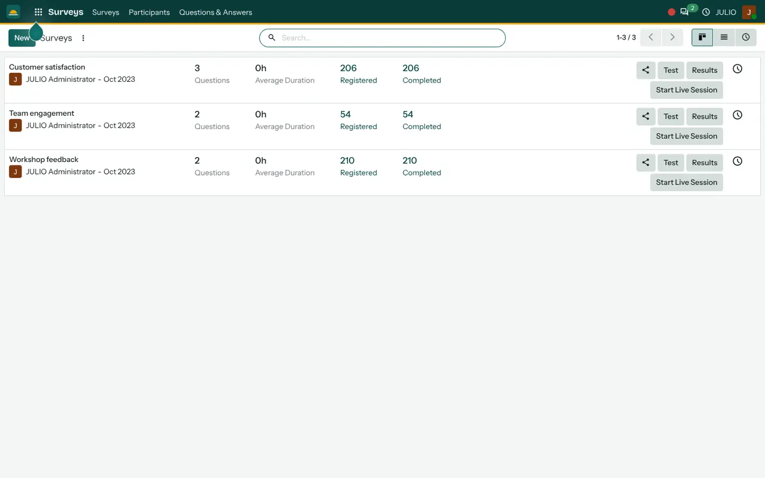Share the Customer satisfaction survey
The height and width of the screenshot is (478, 765).
coord(645,70)
